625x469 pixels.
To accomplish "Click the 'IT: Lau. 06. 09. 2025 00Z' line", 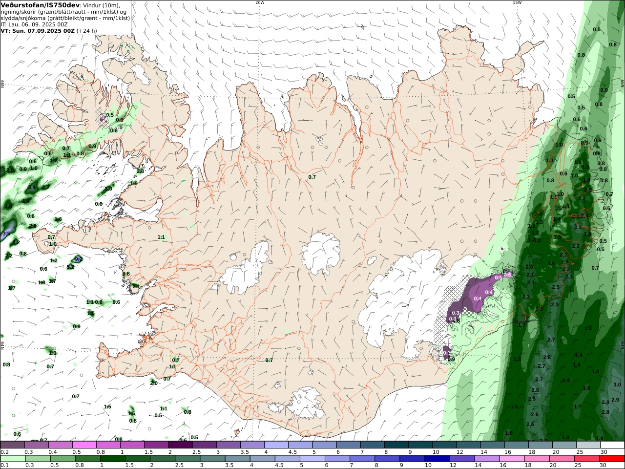I will point(34,24).
